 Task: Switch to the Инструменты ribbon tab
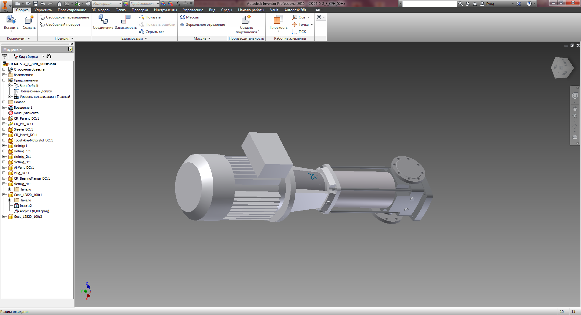pos(165,10)
